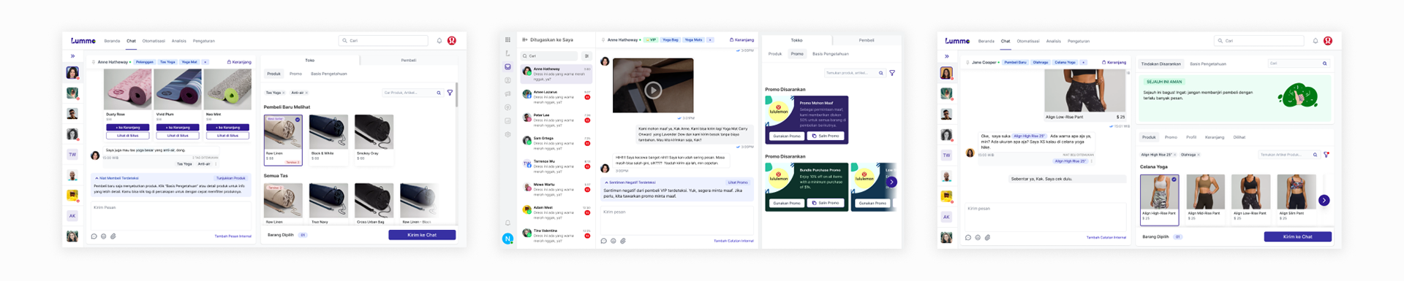Viewport: 1404px width, 281px height.
Task: Switch to Otomatisasi in the left screen navigation
Action: 154,41
